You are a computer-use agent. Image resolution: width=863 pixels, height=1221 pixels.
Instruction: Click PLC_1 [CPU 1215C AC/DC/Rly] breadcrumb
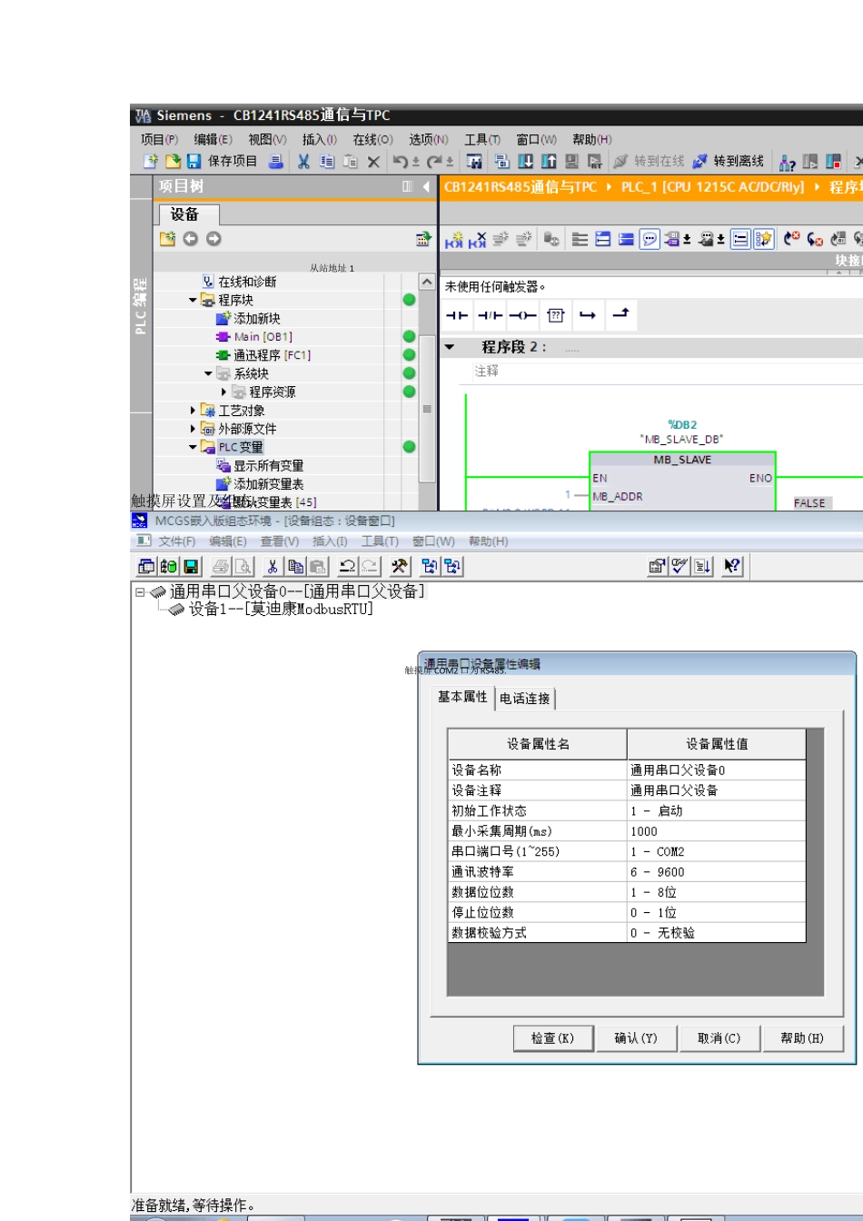[x=712, y=187]
